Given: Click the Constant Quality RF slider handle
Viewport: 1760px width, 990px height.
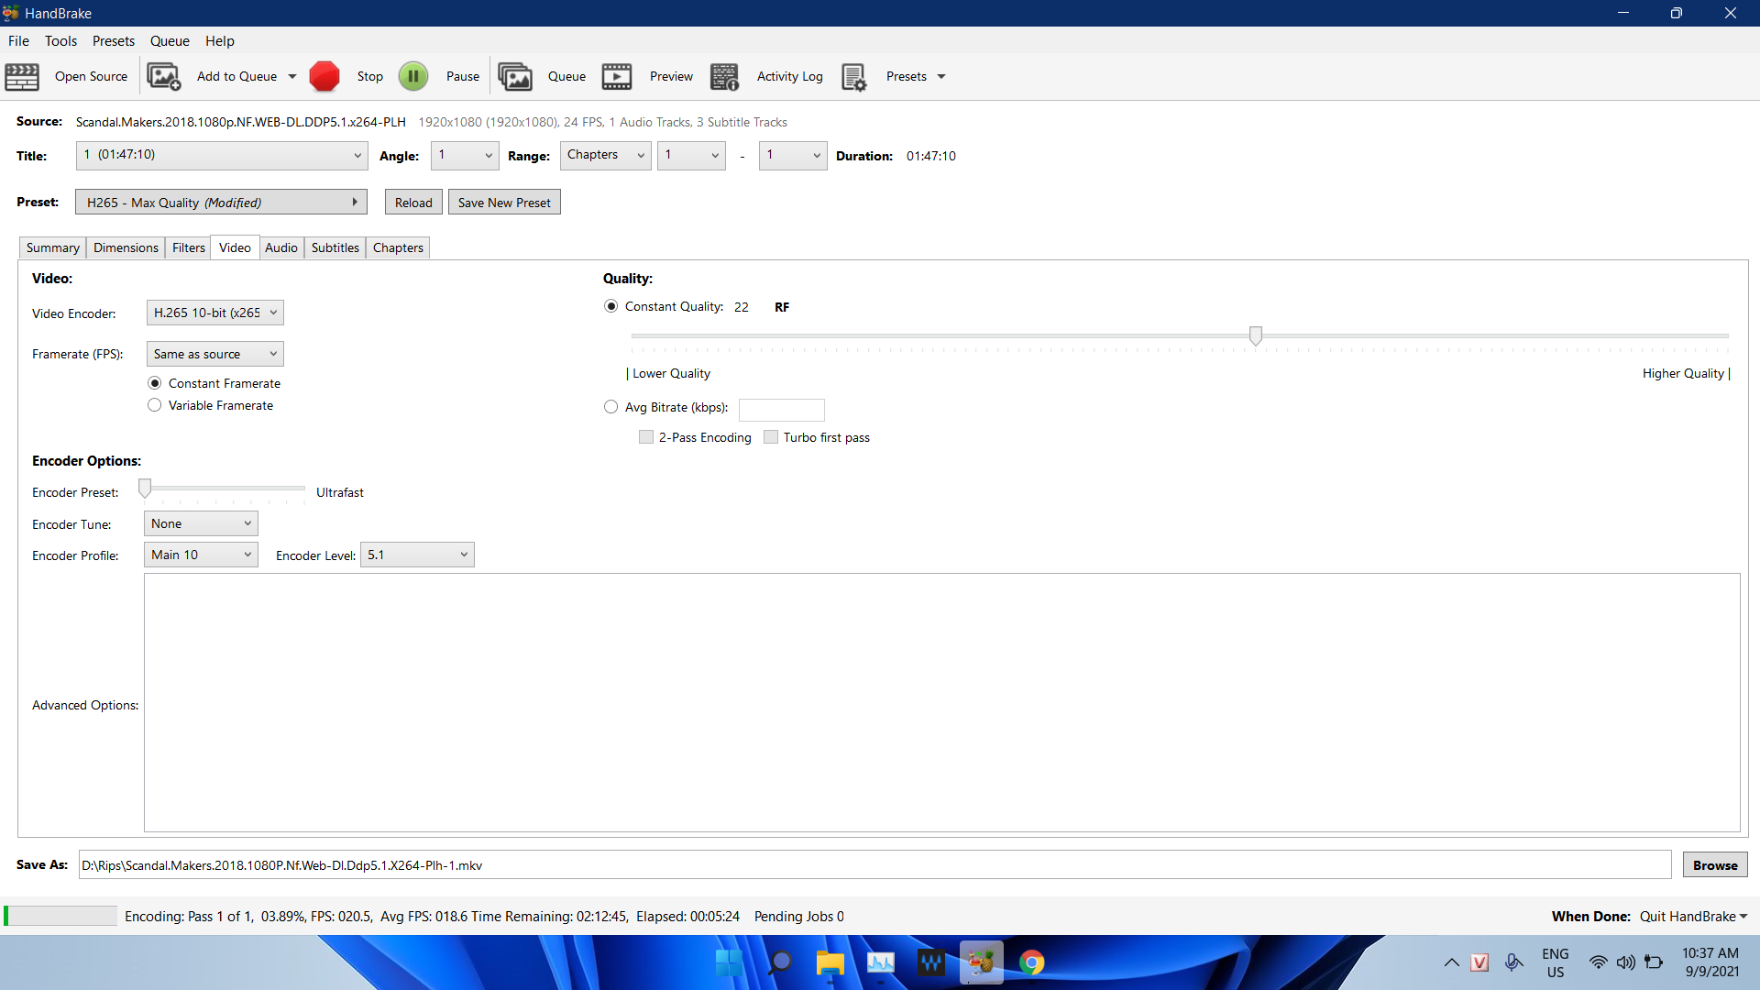Looking at the screenshot, I should point(1256,335).
